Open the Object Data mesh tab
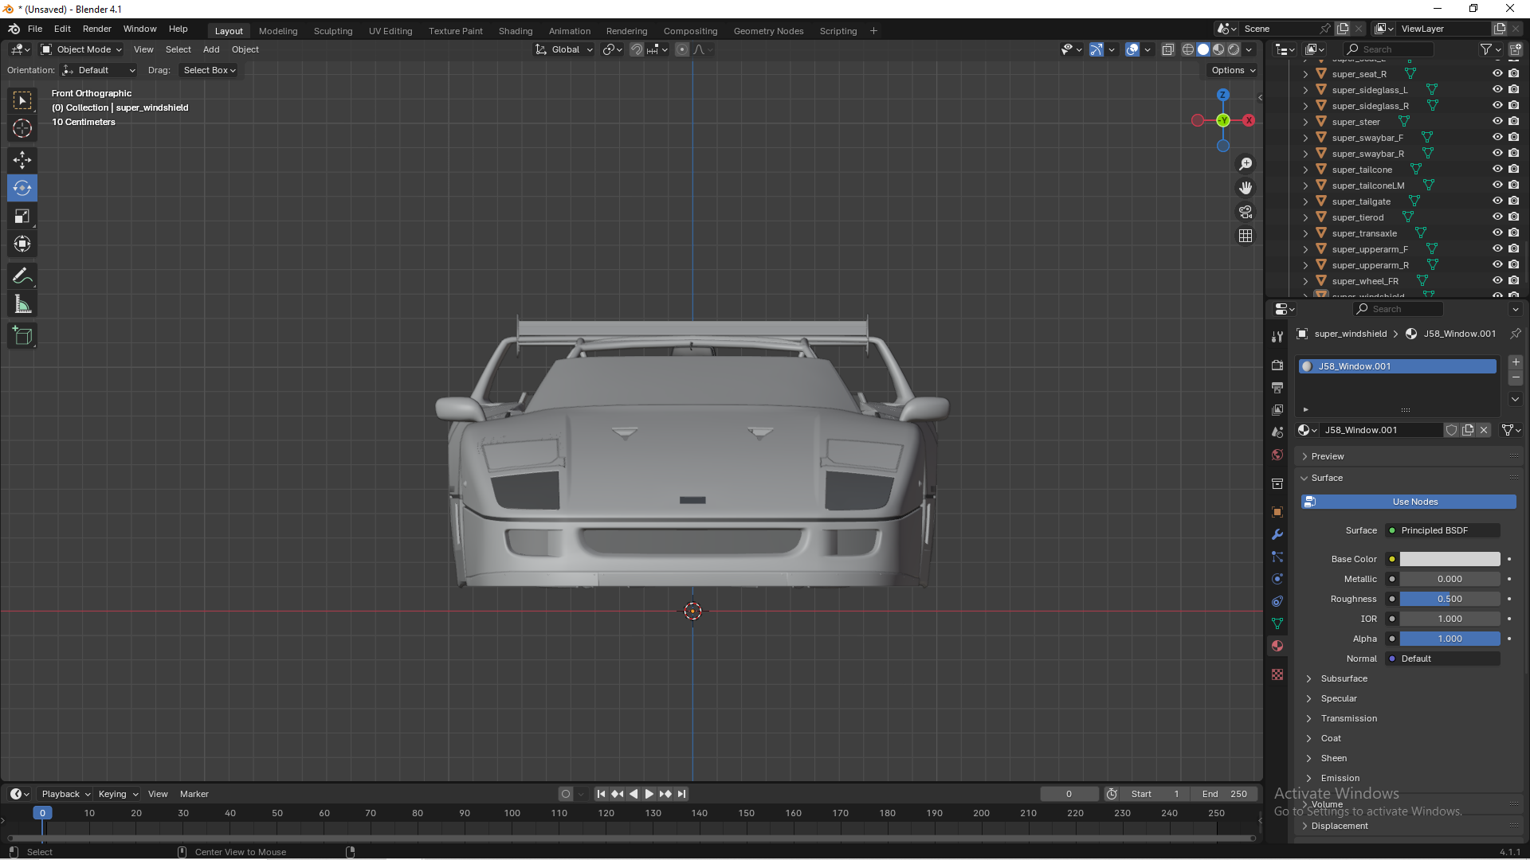This screenshot has height=860, width=1530. point(1277,623)
